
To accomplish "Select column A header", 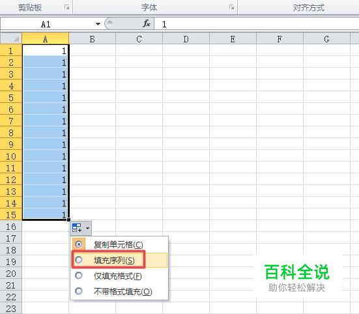I will pyautogui.click(x=46, y=39).
